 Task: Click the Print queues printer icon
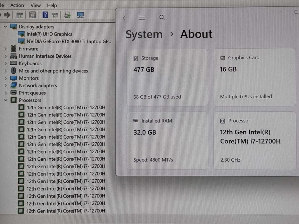[13, 92]
